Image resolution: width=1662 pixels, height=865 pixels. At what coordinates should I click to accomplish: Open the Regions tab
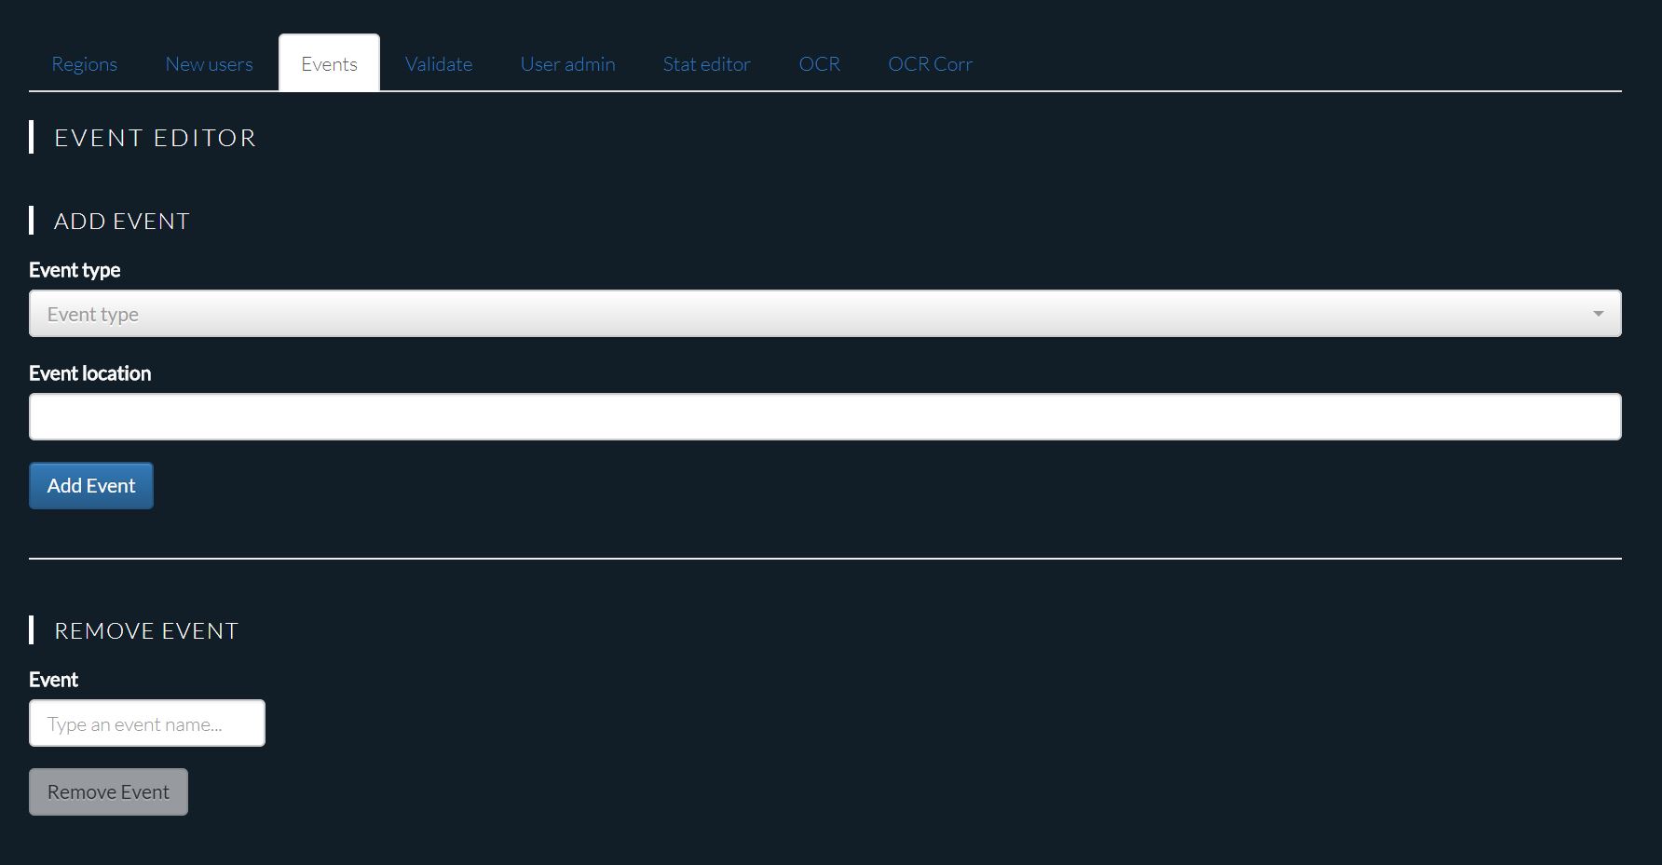pyautogui.click(x=84, y=63)
